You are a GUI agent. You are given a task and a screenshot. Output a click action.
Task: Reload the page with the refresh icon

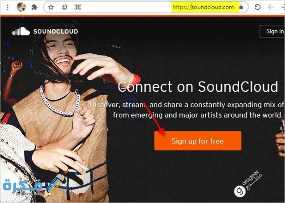point(257,7)
